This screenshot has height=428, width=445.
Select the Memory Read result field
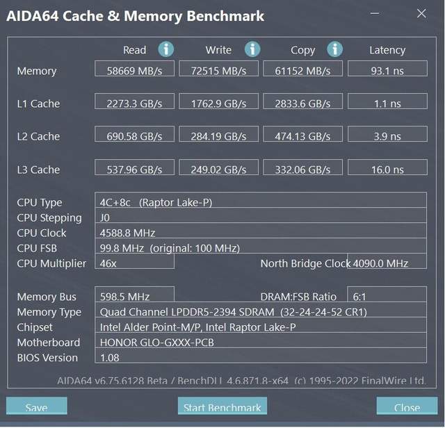tap(136, 70)
